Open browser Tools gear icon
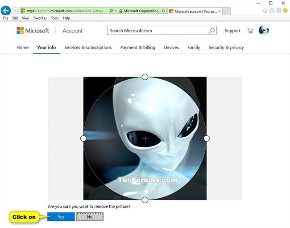 pos(279,11)
